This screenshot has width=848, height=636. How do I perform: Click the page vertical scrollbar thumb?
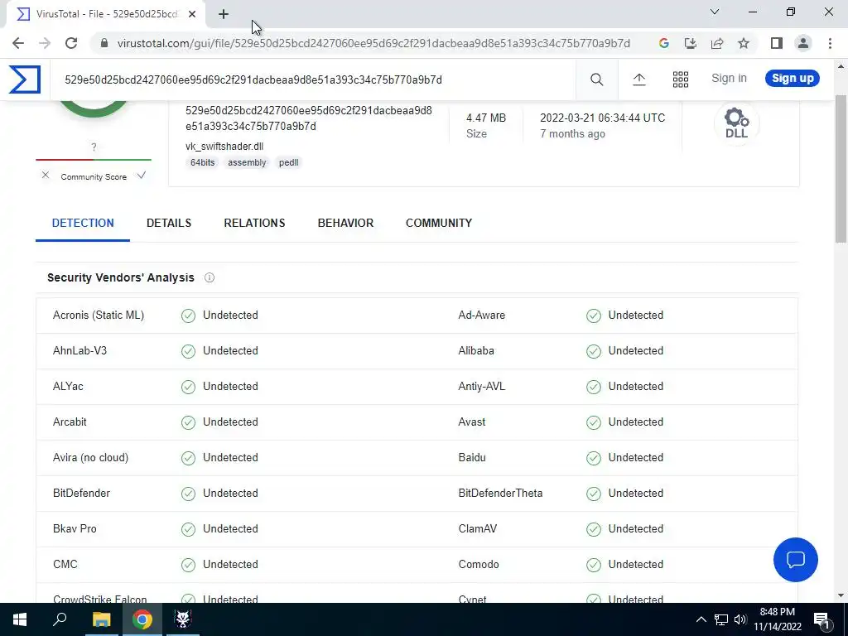(x=841, y=169)
